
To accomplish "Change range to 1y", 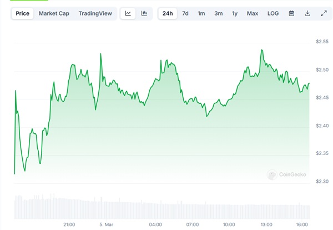I will point(235,13).
